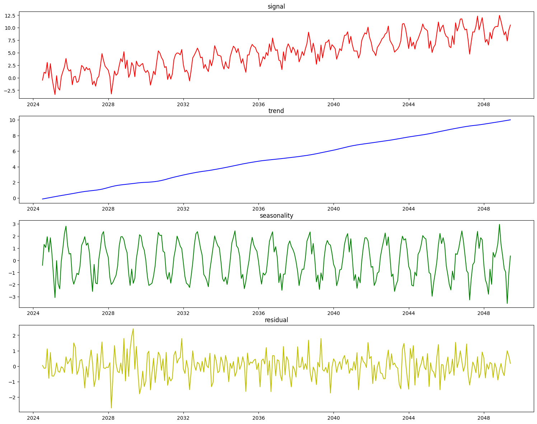Viewport: 537px width, 424px height.
Task: Click the 2032 x-axis label under seasonality plot
Action: 183,314
